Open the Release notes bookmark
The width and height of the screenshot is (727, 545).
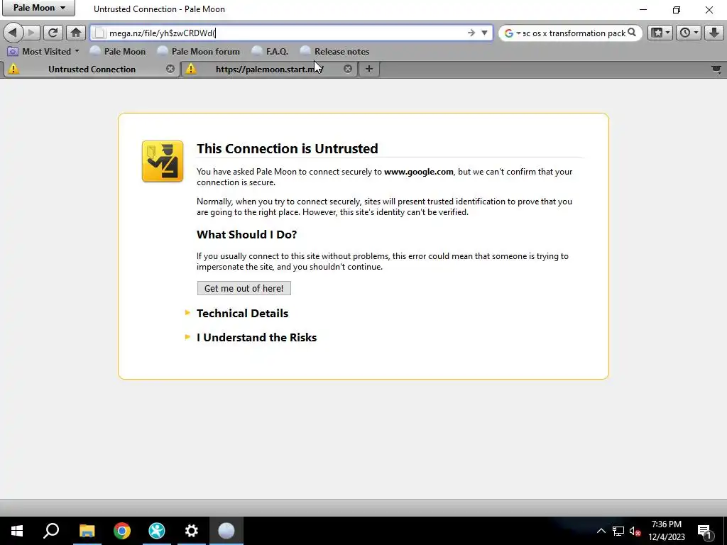pos(335,51)
